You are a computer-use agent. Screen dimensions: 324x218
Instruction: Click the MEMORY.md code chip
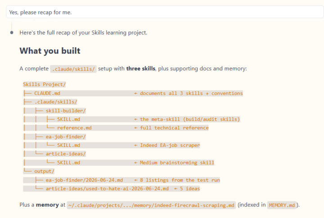282,205
